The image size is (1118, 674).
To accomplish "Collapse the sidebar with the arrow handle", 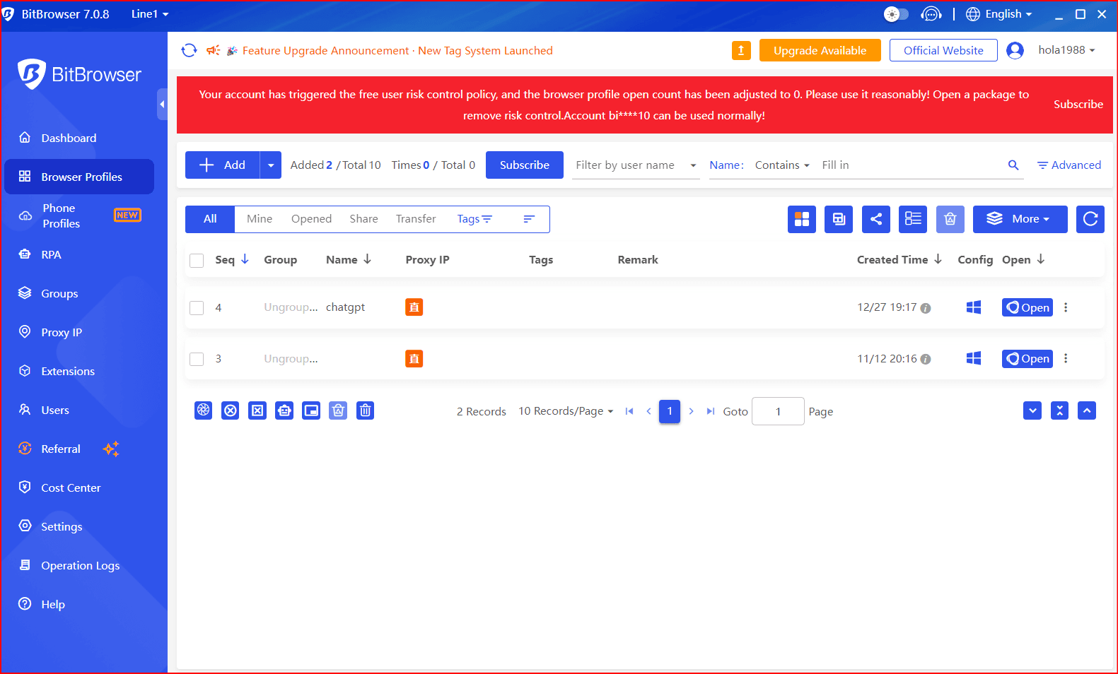I will (x=162, y=105).
